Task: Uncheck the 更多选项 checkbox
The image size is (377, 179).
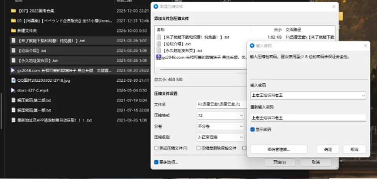Action: coord(156,162)
